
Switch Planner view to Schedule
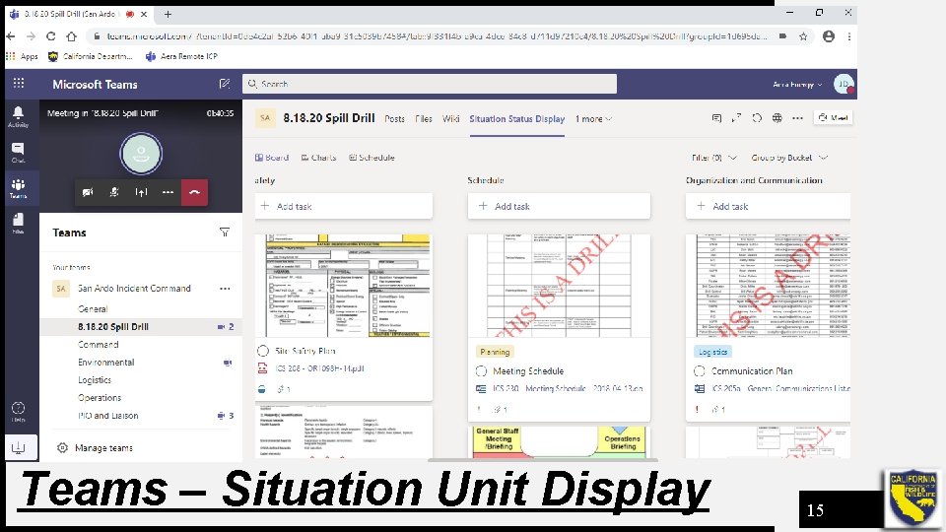[372, 158]
